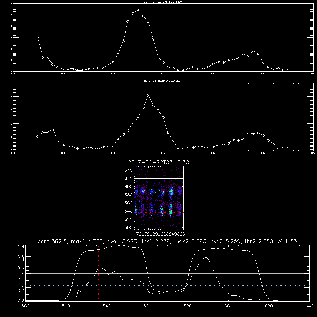Click the '540' label on bottom plot x-axis
This screenshot has width=317, height=317.
[107, 306]
